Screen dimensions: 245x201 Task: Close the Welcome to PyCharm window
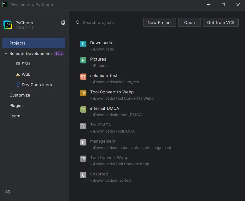pyautogui.click(x=238, y=5)
